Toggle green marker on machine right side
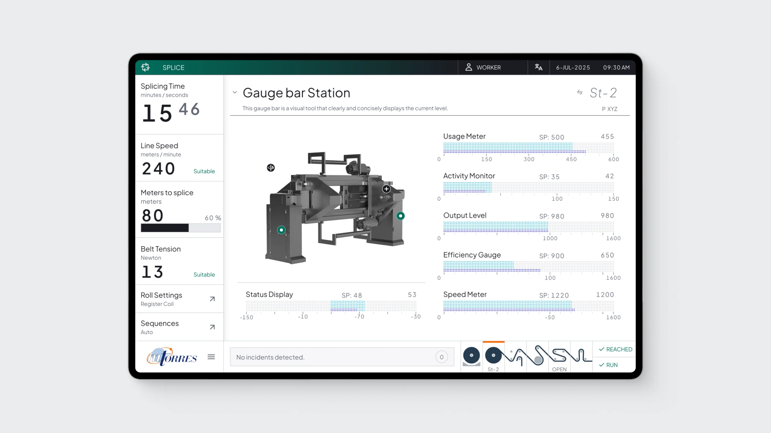Screen dimensions: 771x433 click(400, 216)
